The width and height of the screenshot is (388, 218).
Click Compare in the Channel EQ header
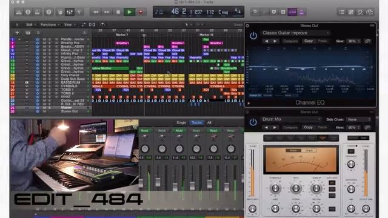click(x=290, y=41)
